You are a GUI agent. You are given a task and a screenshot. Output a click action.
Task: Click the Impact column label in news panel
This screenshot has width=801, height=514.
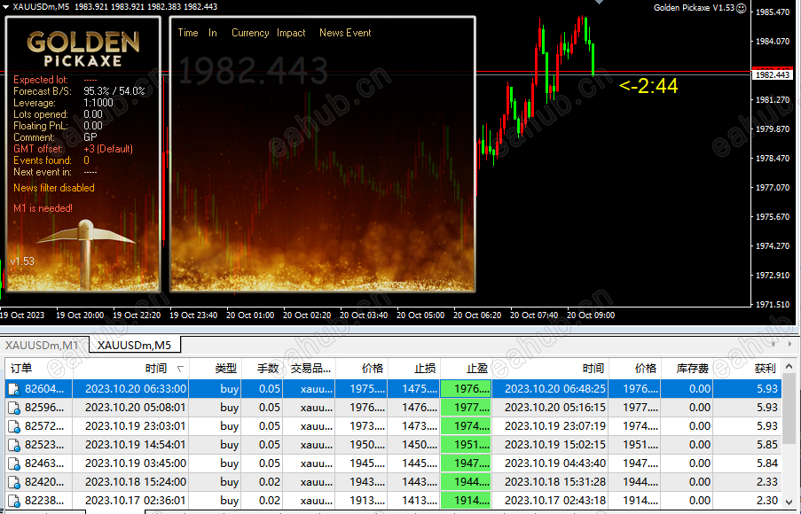point(291,33)
